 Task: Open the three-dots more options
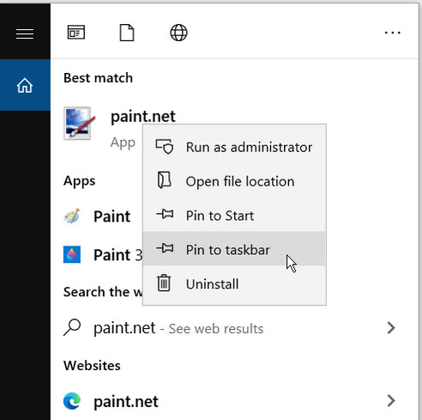pos(393,33)
